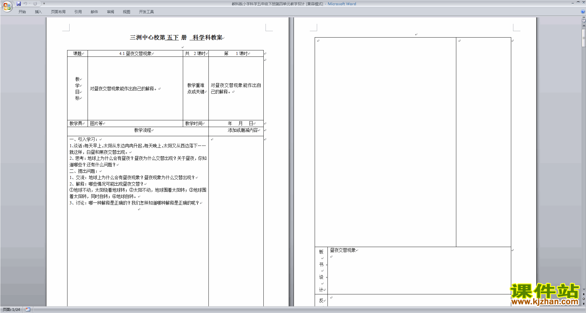The width and height of the screenshot is (586, 313).
Task: Click the vertical label 教学目标
Action: (x=78, y=89)
